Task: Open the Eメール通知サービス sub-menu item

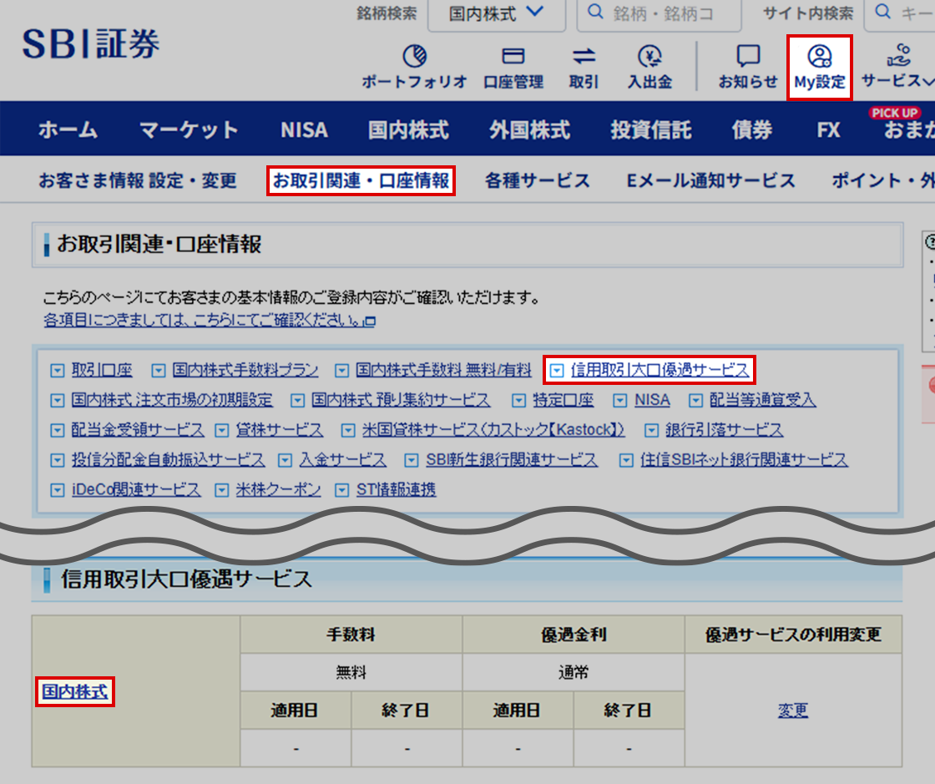Action: 710,180
